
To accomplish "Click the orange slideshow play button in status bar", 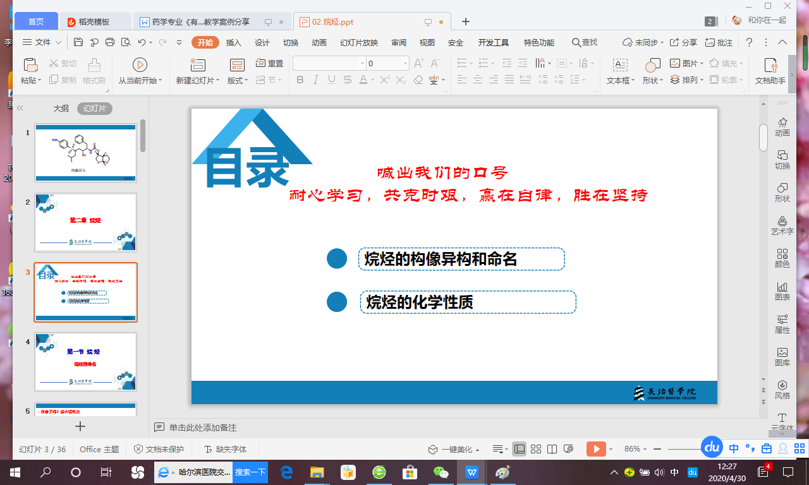I will (595, 449).
